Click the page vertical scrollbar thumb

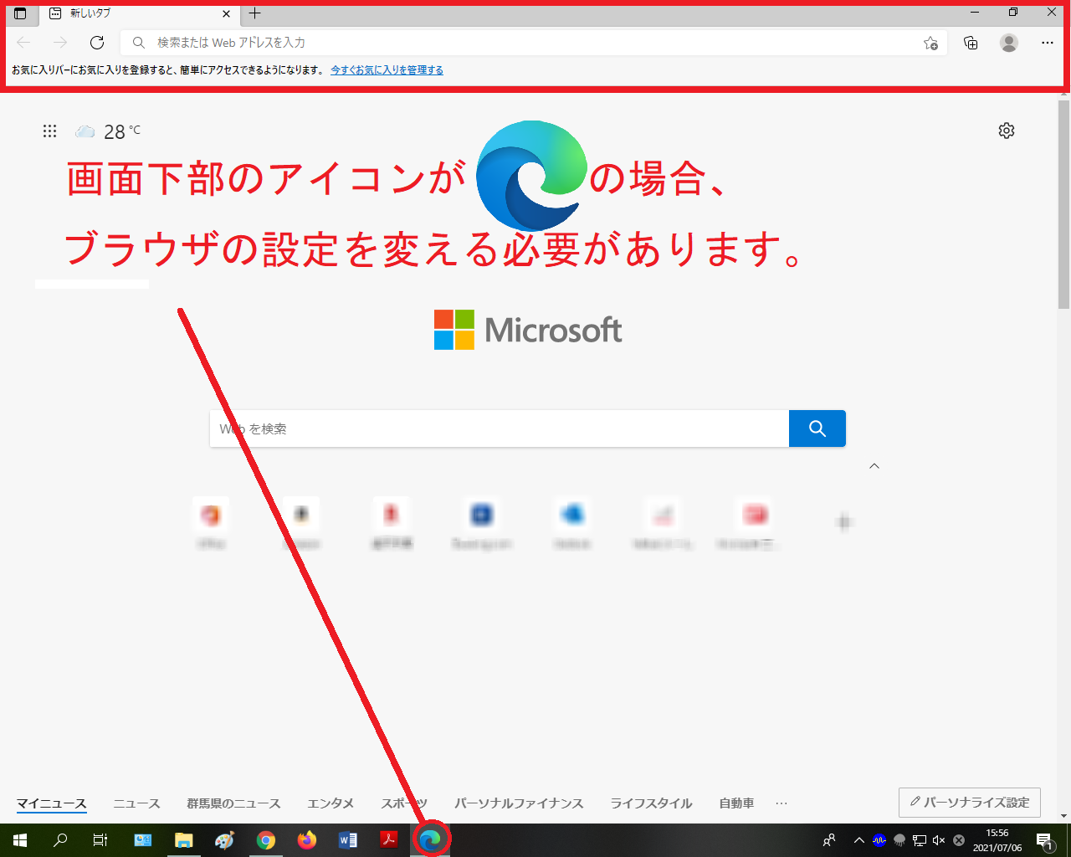pos(1064,205)
